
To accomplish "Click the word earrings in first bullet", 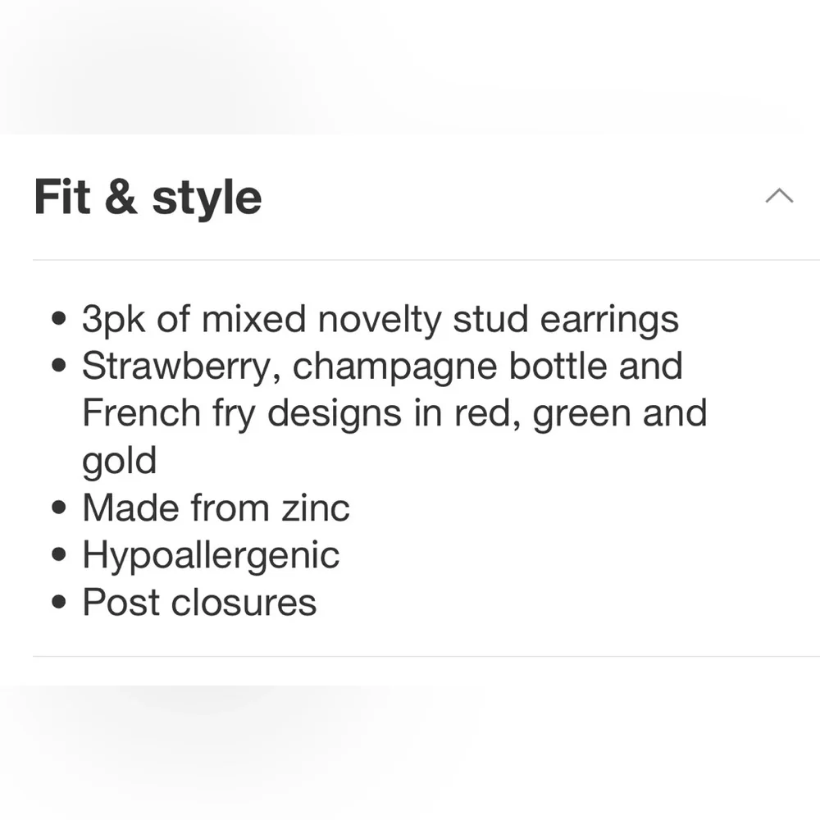I will (x=609, y=319).
